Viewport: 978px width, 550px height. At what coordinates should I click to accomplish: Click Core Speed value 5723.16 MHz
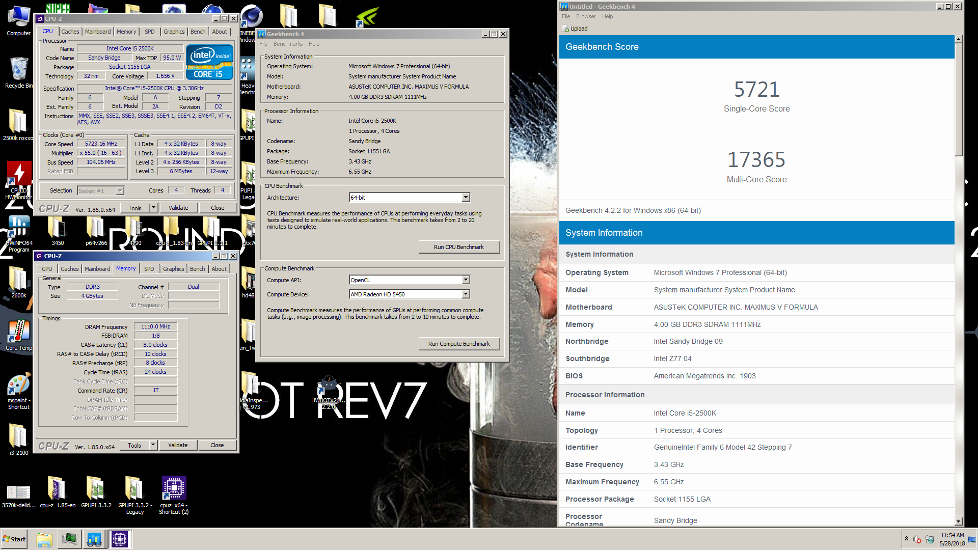pos(101,144)
